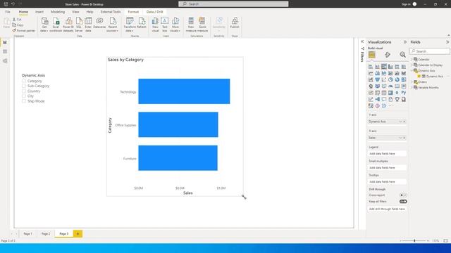This screenshot has width=451, height=253.
Task: Switch to Model view in left sidebar
Action: click(5, 61)
